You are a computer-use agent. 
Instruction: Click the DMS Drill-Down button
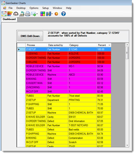pos(30,36)
